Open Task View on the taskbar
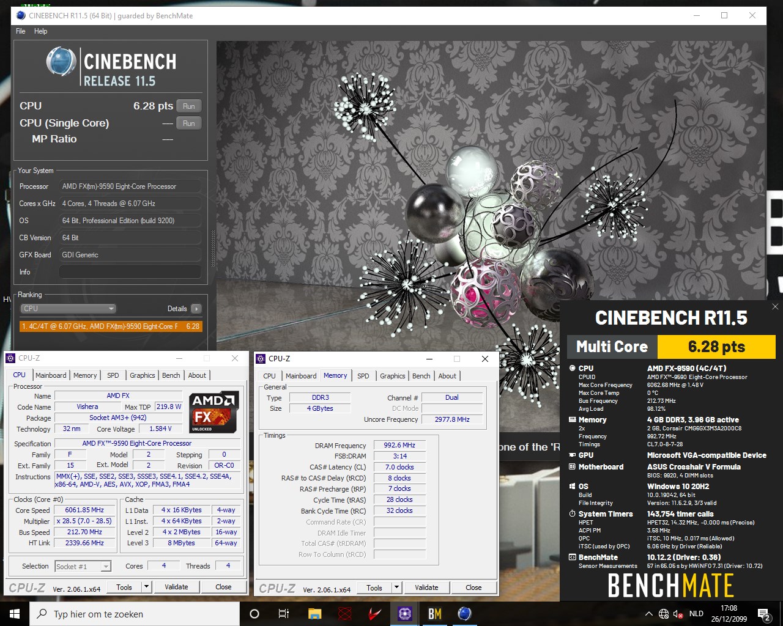This screenshot has height=626, width=783. pos(284,614)
